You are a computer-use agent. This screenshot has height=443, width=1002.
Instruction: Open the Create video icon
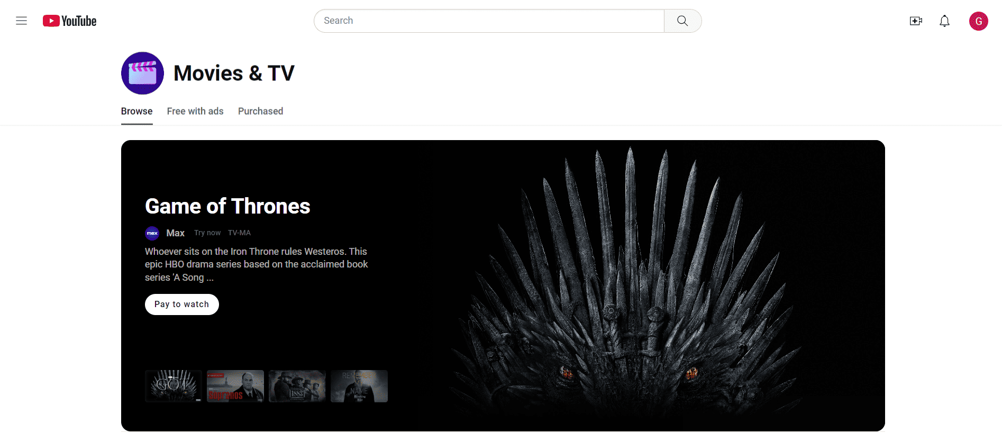916,21
